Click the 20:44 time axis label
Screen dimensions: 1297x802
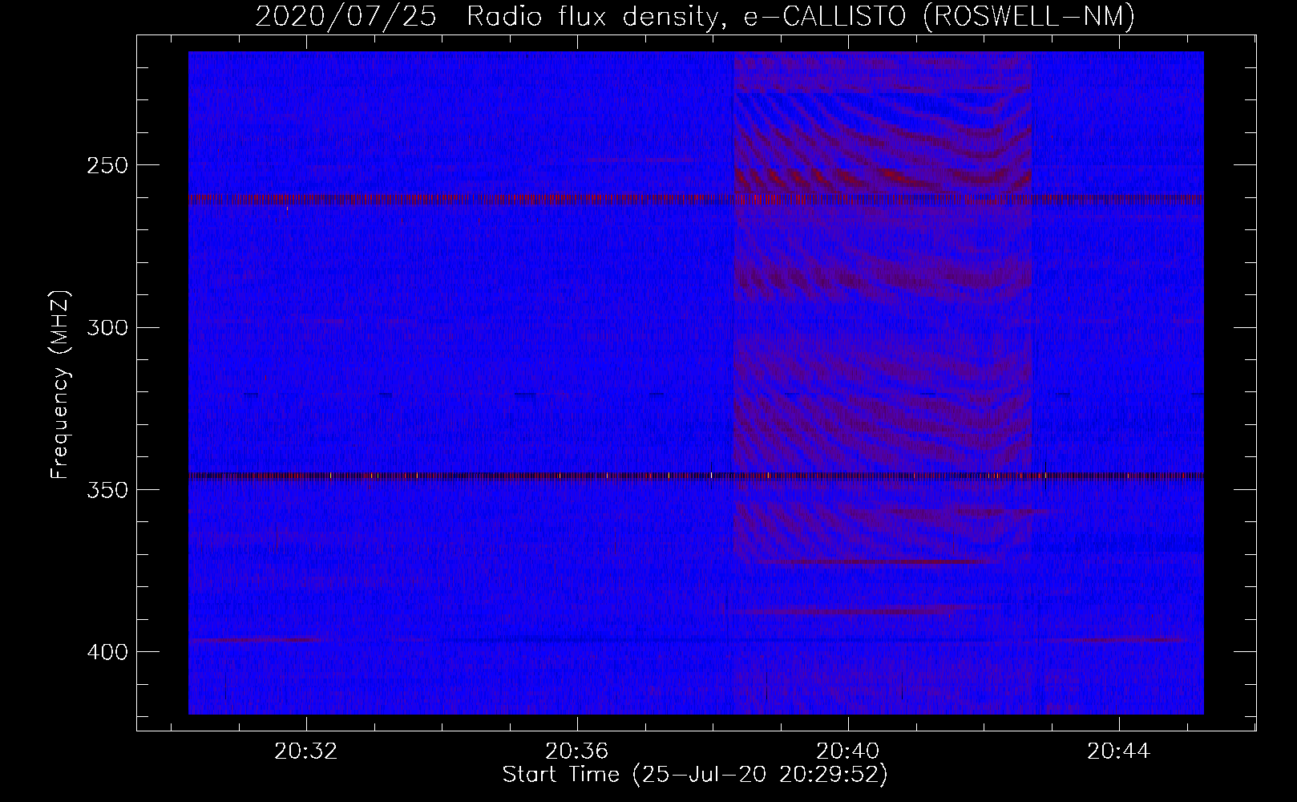click(1118, 751)
